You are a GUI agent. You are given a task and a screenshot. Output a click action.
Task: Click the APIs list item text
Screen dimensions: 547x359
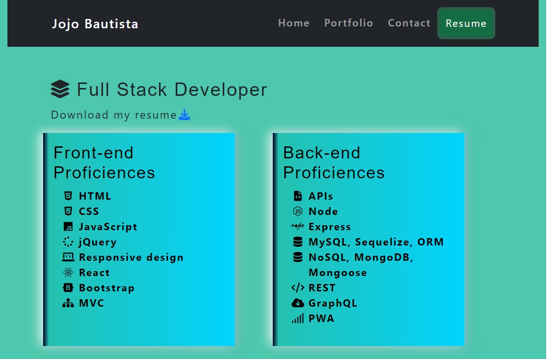pyautogui.click(x=321, y=196)
